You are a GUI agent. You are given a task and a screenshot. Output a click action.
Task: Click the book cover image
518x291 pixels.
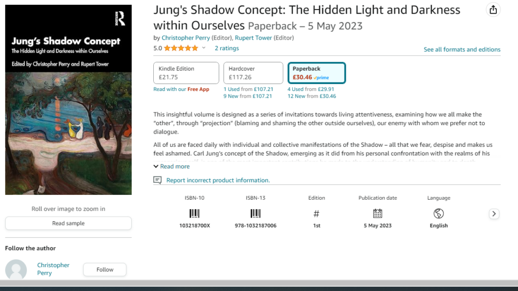point(68,100)
